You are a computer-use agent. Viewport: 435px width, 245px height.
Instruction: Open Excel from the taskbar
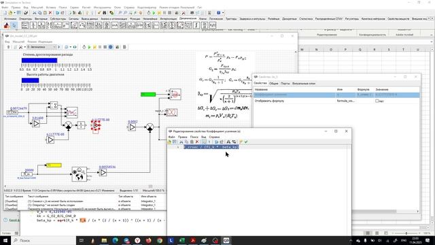tap(182, 240)
